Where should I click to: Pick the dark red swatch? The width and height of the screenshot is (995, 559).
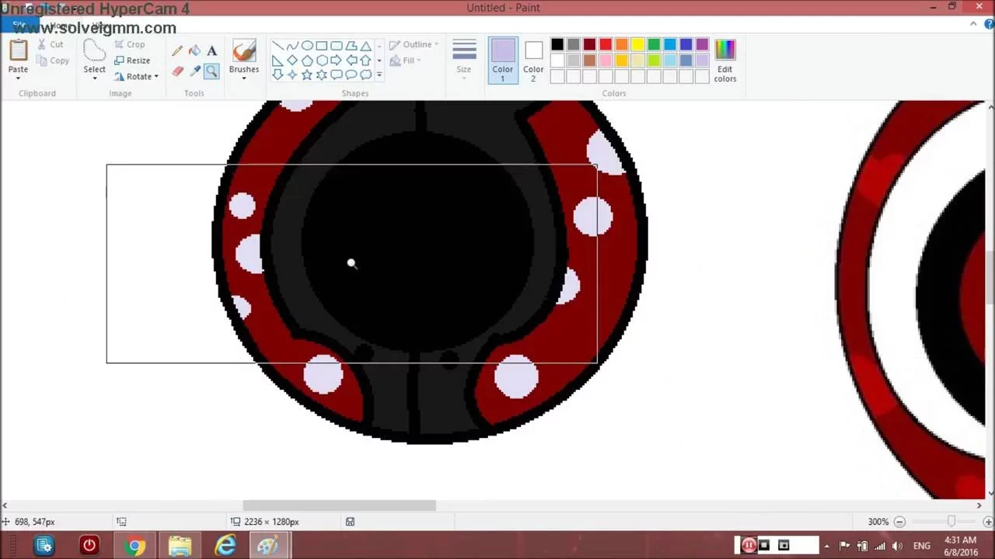589,44
